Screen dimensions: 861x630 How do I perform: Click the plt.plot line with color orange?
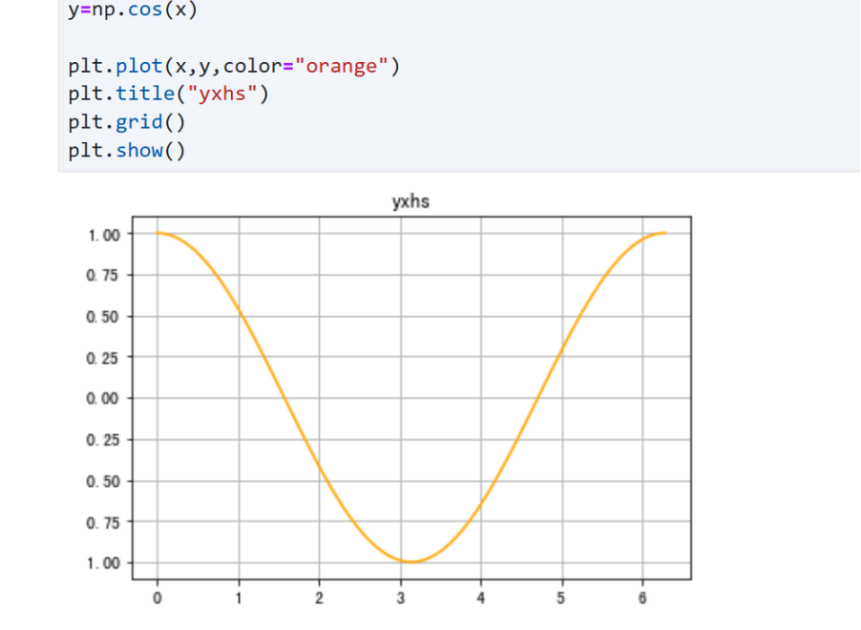234,67
